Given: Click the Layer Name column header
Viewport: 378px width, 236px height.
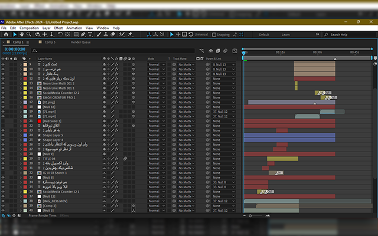Looking at the screenshot, I should pos(45,59).
